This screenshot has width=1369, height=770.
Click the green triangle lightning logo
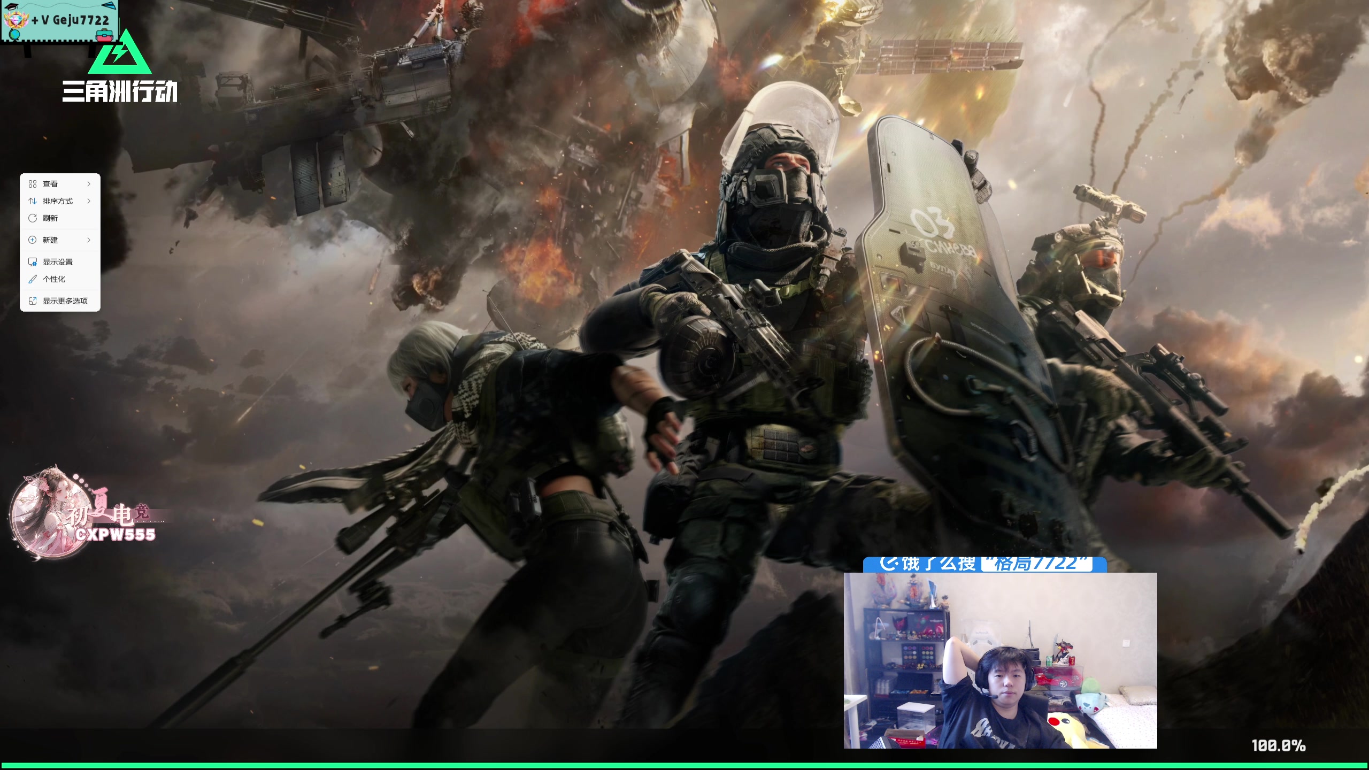(120, 55)
